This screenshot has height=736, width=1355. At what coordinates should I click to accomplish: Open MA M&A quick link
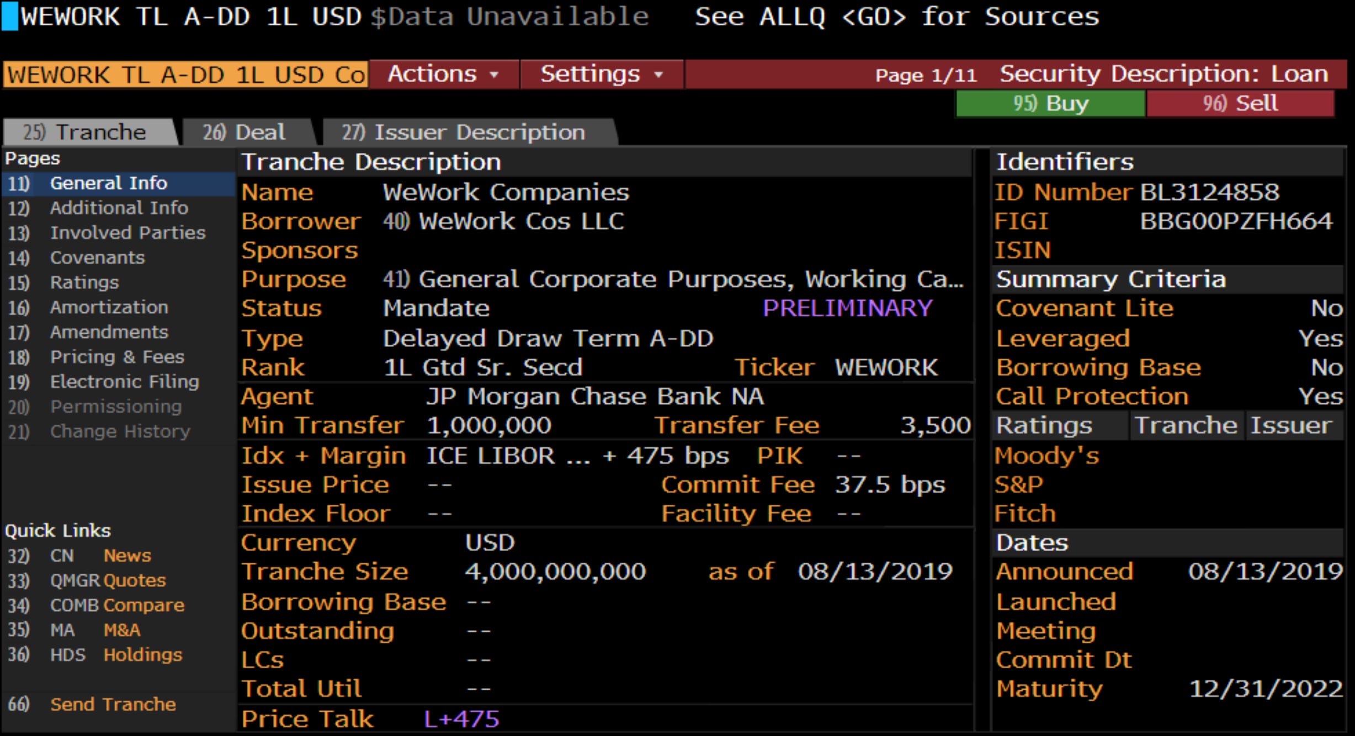point(75,630)
